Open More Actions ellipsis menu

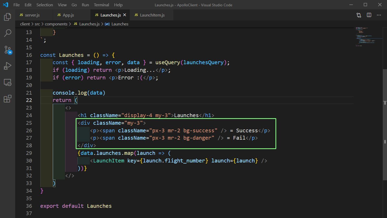(x=379, y=15)
